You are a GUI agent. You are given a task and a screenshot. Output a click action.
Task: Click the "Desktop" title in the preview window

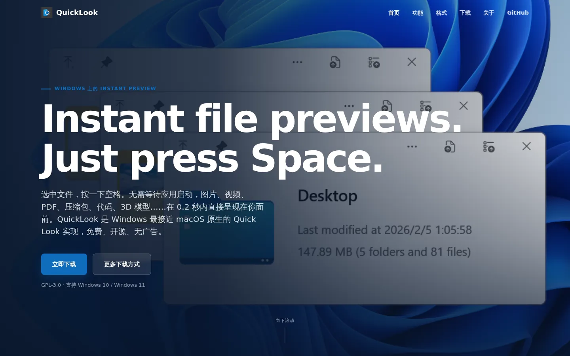tap(327, 196)
